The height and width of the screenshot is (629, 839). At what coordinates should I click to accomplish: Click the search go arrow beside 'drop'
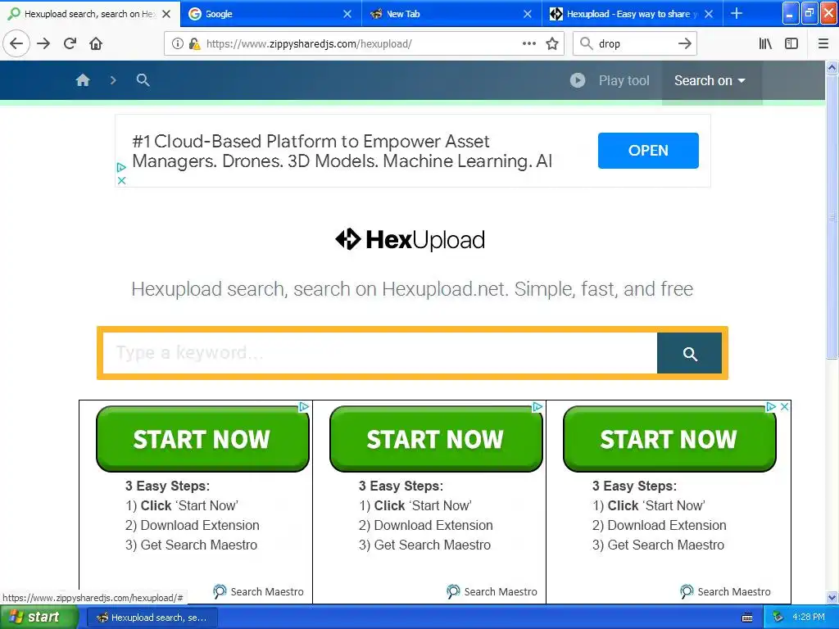coord(684,44)
